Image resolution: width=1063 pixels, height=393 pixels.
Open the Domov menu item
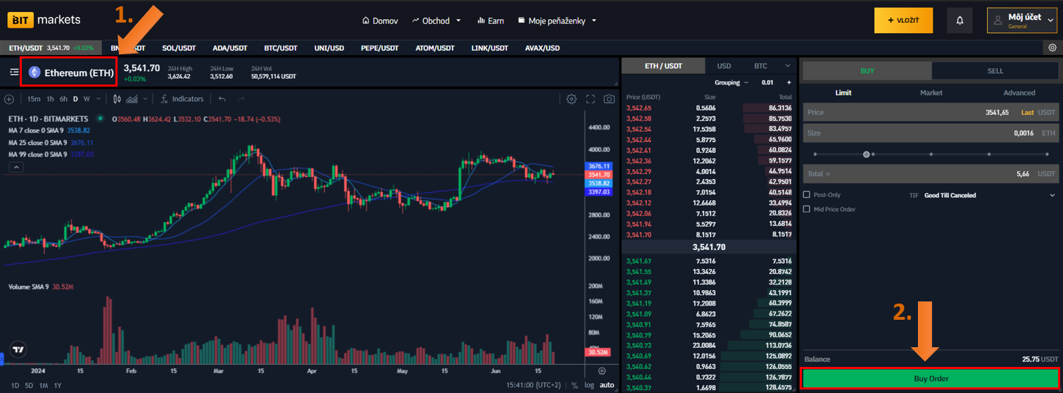(x=380, y=20)
